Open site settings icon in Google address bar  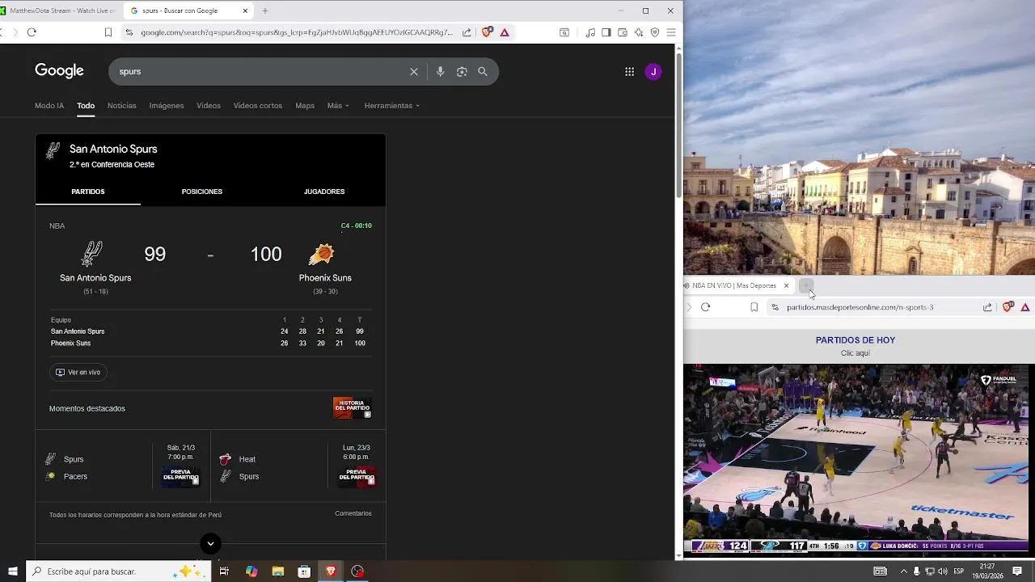tap(129, 32)
